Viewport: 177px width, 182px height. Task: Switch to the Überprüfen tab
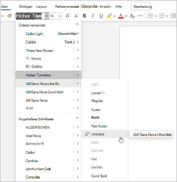pos(89,6)
